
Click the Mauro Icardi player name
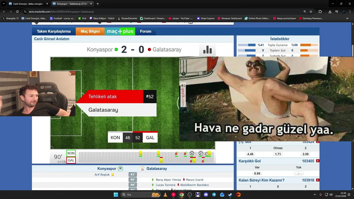point(194,180)
